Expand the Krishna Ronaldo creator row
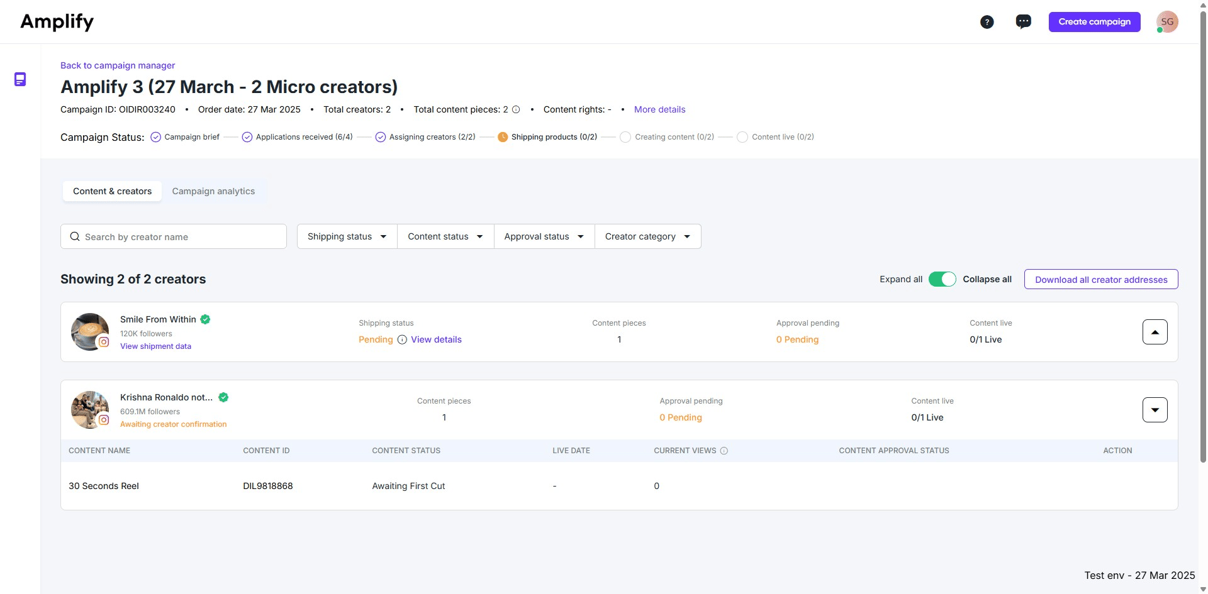This screenshot has width=1208, height=594. 1155,409
